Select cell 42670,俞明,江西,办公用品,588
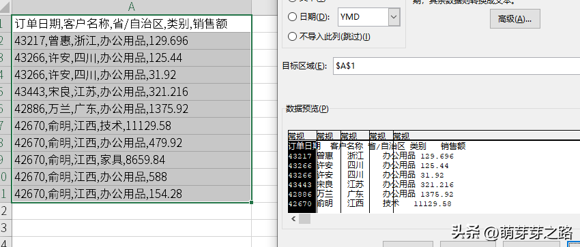 click(131, 177)
